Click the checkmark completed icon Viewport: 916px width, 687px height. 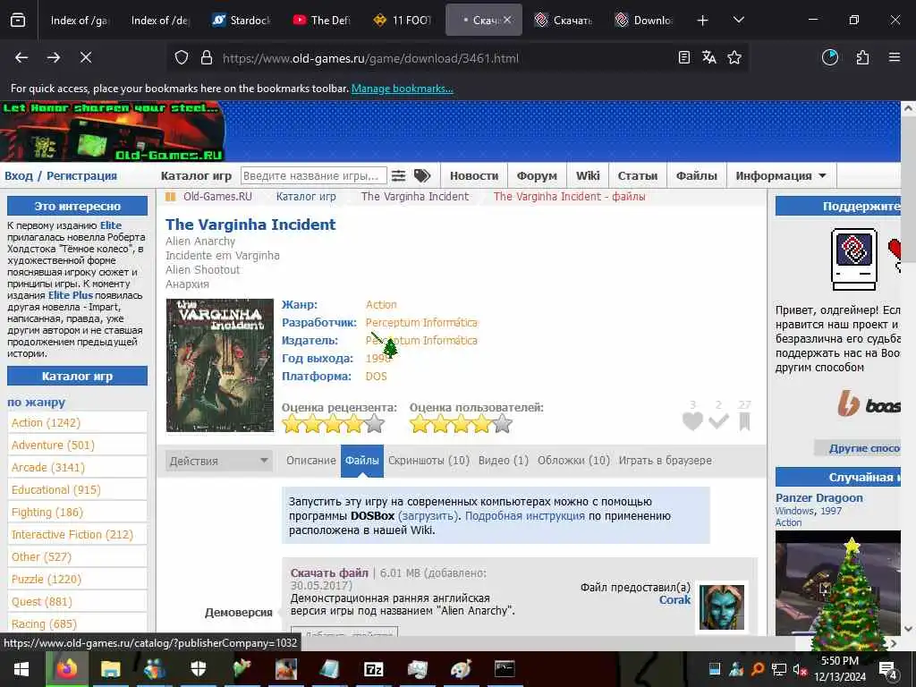718,420
